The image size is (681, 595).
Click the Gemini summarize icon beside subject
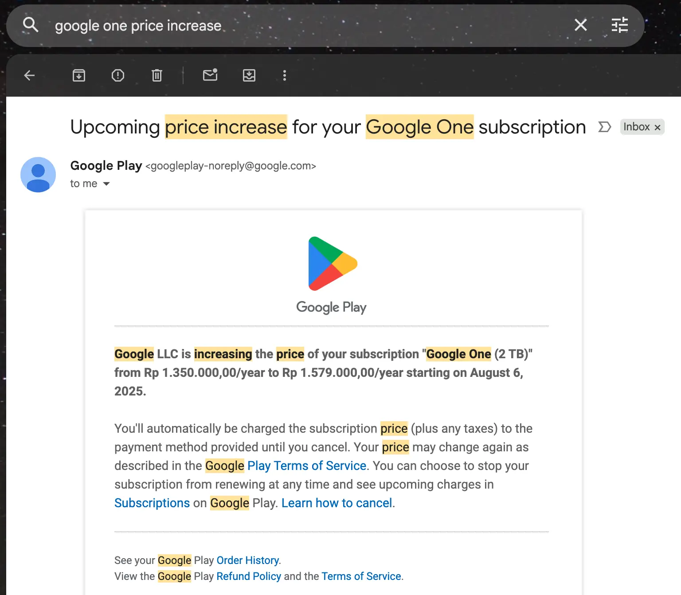604,127
